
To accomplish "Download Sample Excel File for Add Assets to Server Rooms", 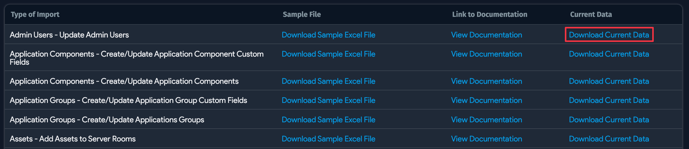I will click(329, 139).
